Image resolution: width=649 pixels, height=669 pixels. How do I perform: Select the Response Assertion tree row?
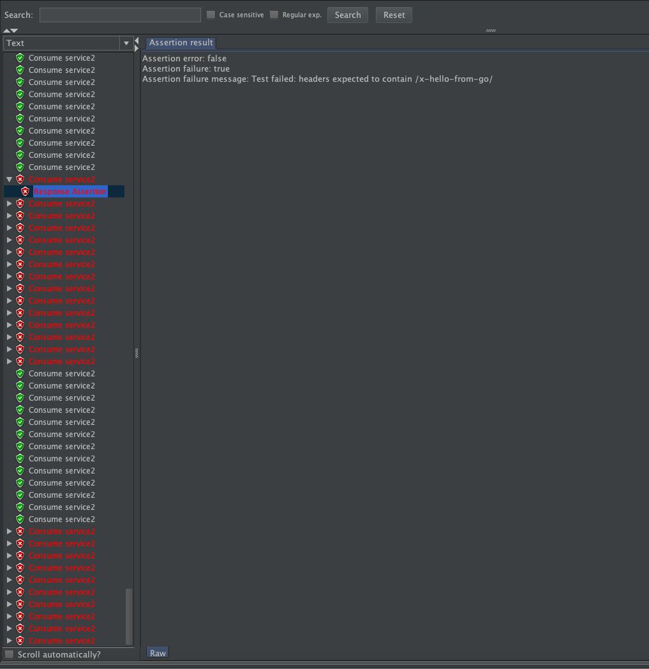click(70, 192)
